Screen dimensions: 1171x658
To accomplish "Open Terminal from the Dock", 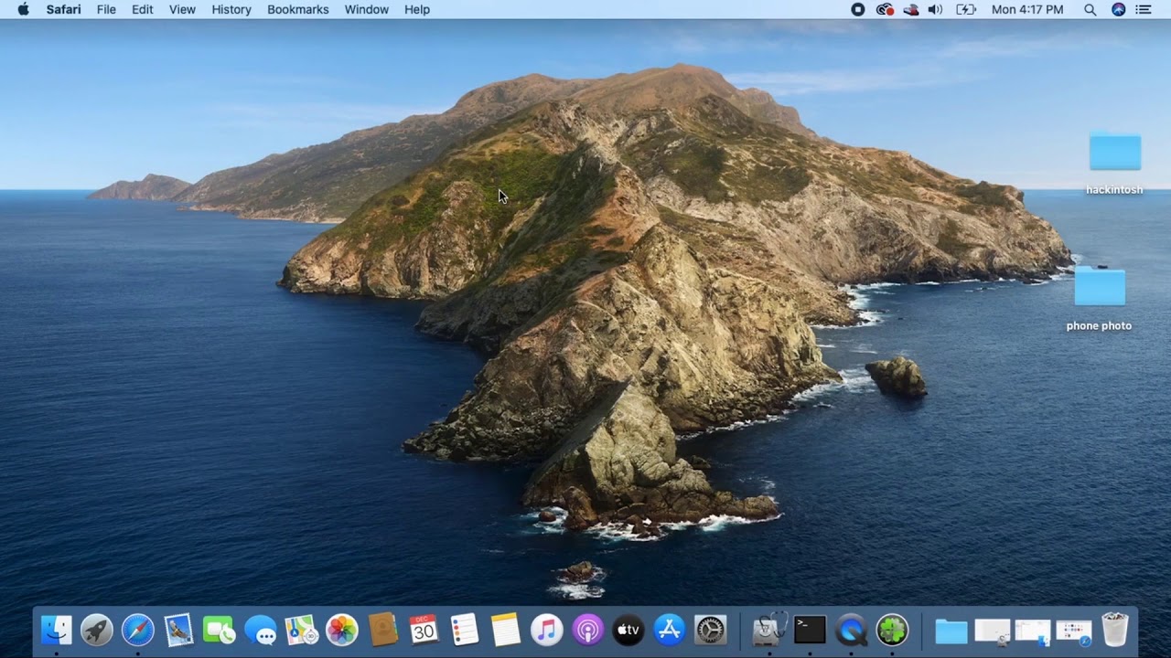I will click(810, 630).
